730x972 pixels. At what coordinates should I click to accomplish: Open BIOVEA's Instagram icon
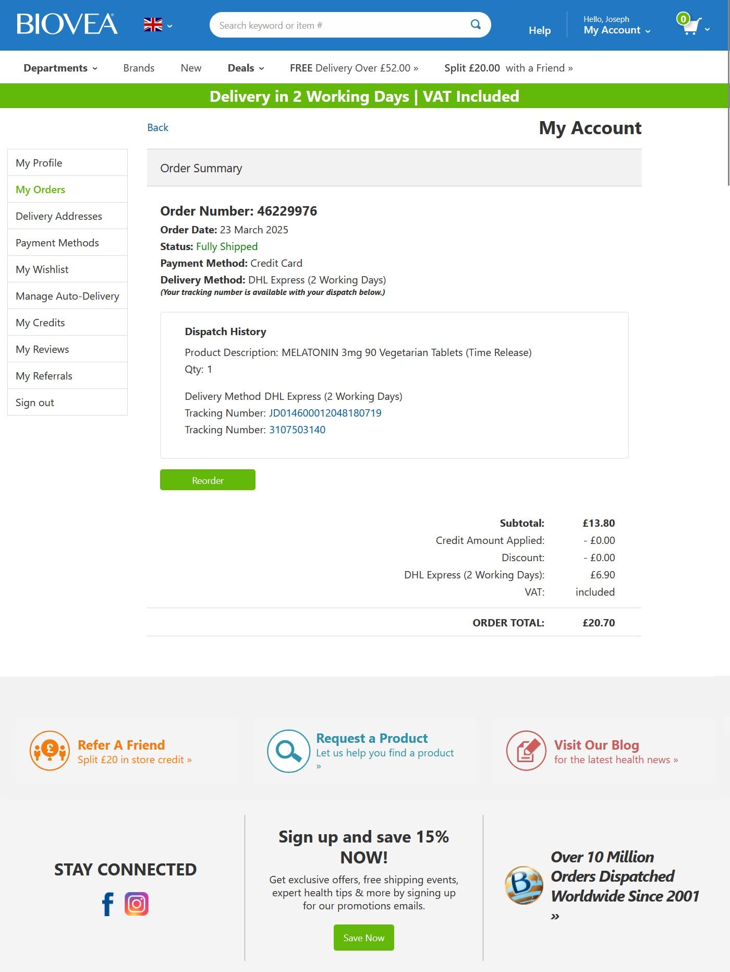tap(136, 904)
